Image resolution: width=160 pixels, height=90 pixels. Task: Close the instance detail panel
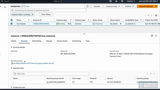point(156,36)
